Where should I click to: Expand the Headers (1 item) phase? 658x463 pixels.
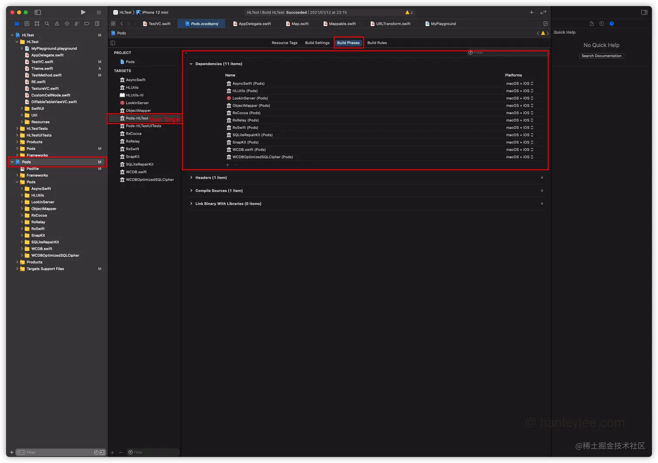(191, 178)
